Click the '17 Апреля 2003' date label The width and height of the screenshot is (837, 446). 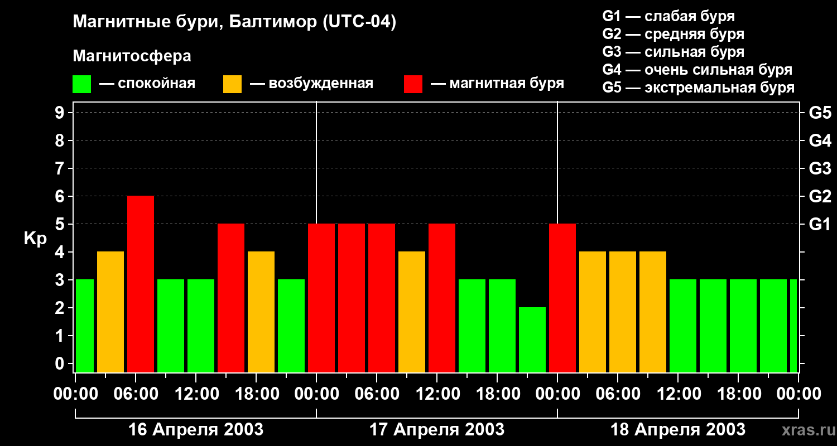coord(437,430)
